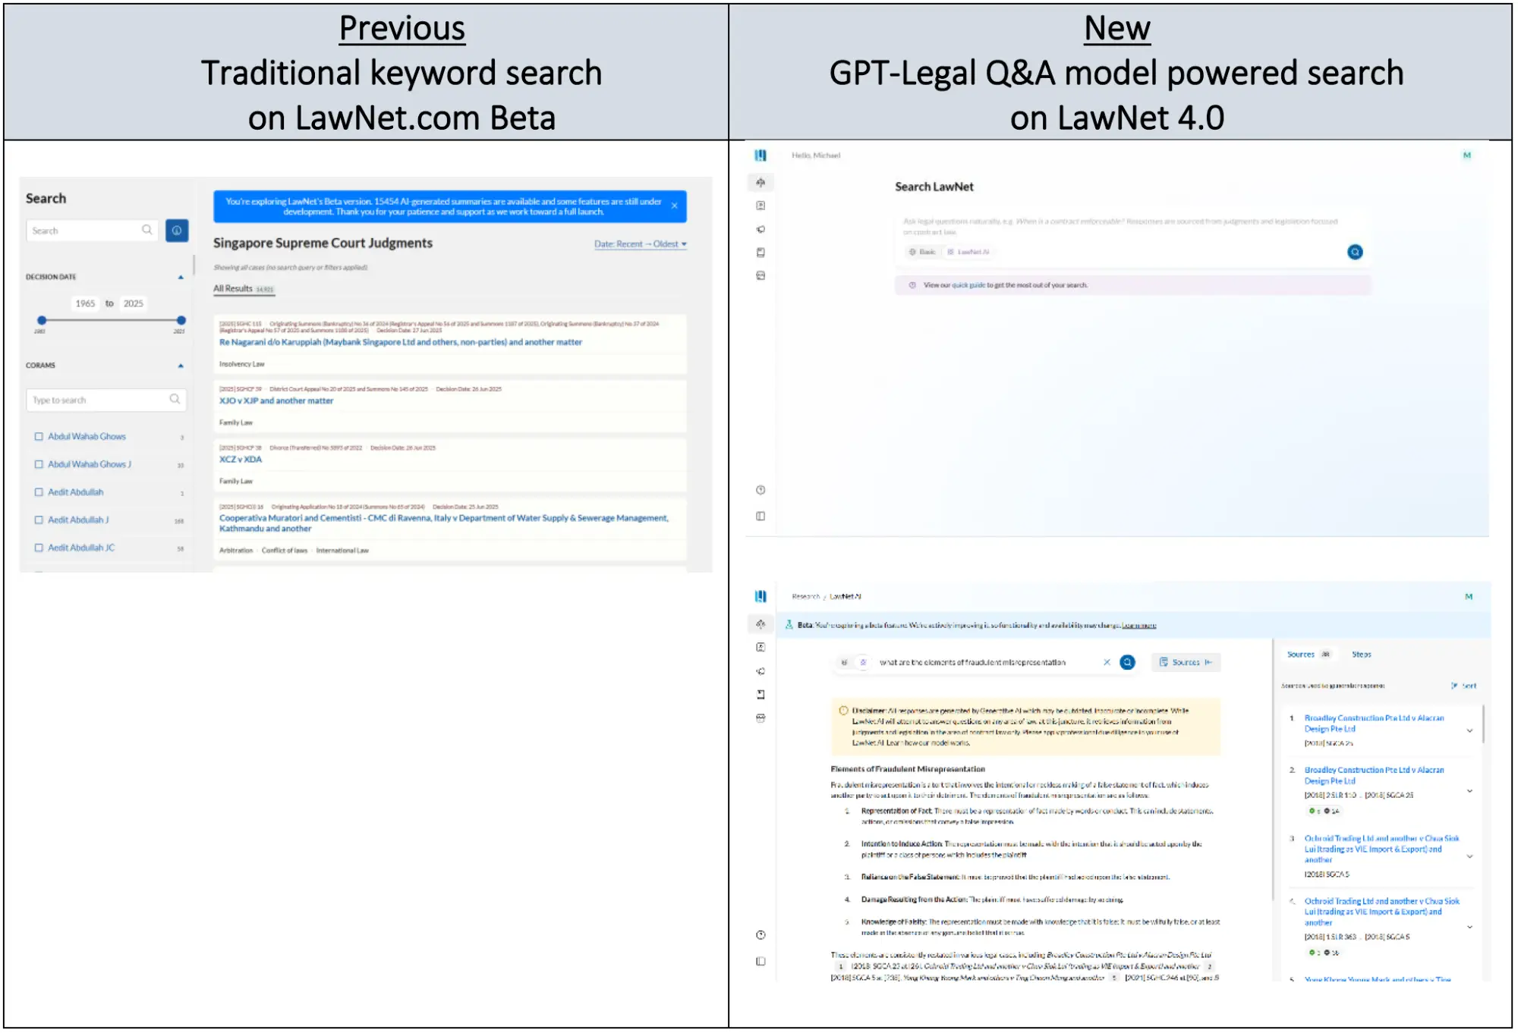Select the All Results tab
This screenshot has width=1518, height=1033.
click(243, 289)
